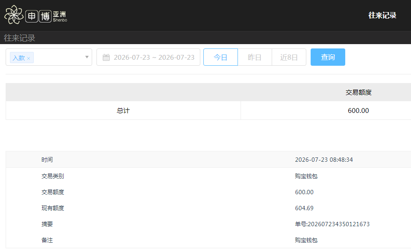The width and height of the screenshot is (411, 250).
Task: Click the 总计 cell
Action: [123, 111]
